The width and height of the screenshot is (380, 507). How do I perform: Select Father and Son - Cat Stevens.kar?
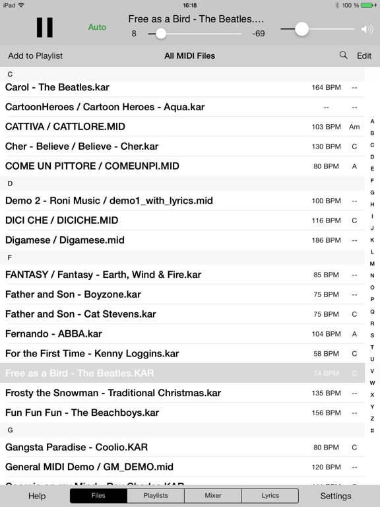pos(183,314)
